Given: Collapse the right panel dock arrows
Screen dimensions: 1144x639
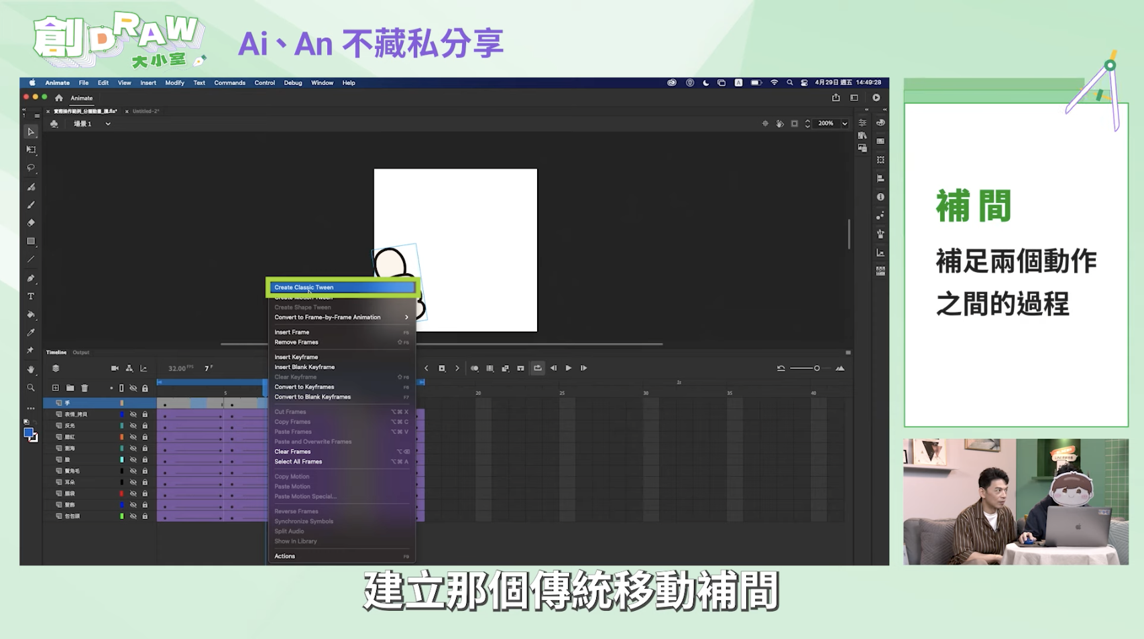Looking at the screenshot, I should point(884,110).
